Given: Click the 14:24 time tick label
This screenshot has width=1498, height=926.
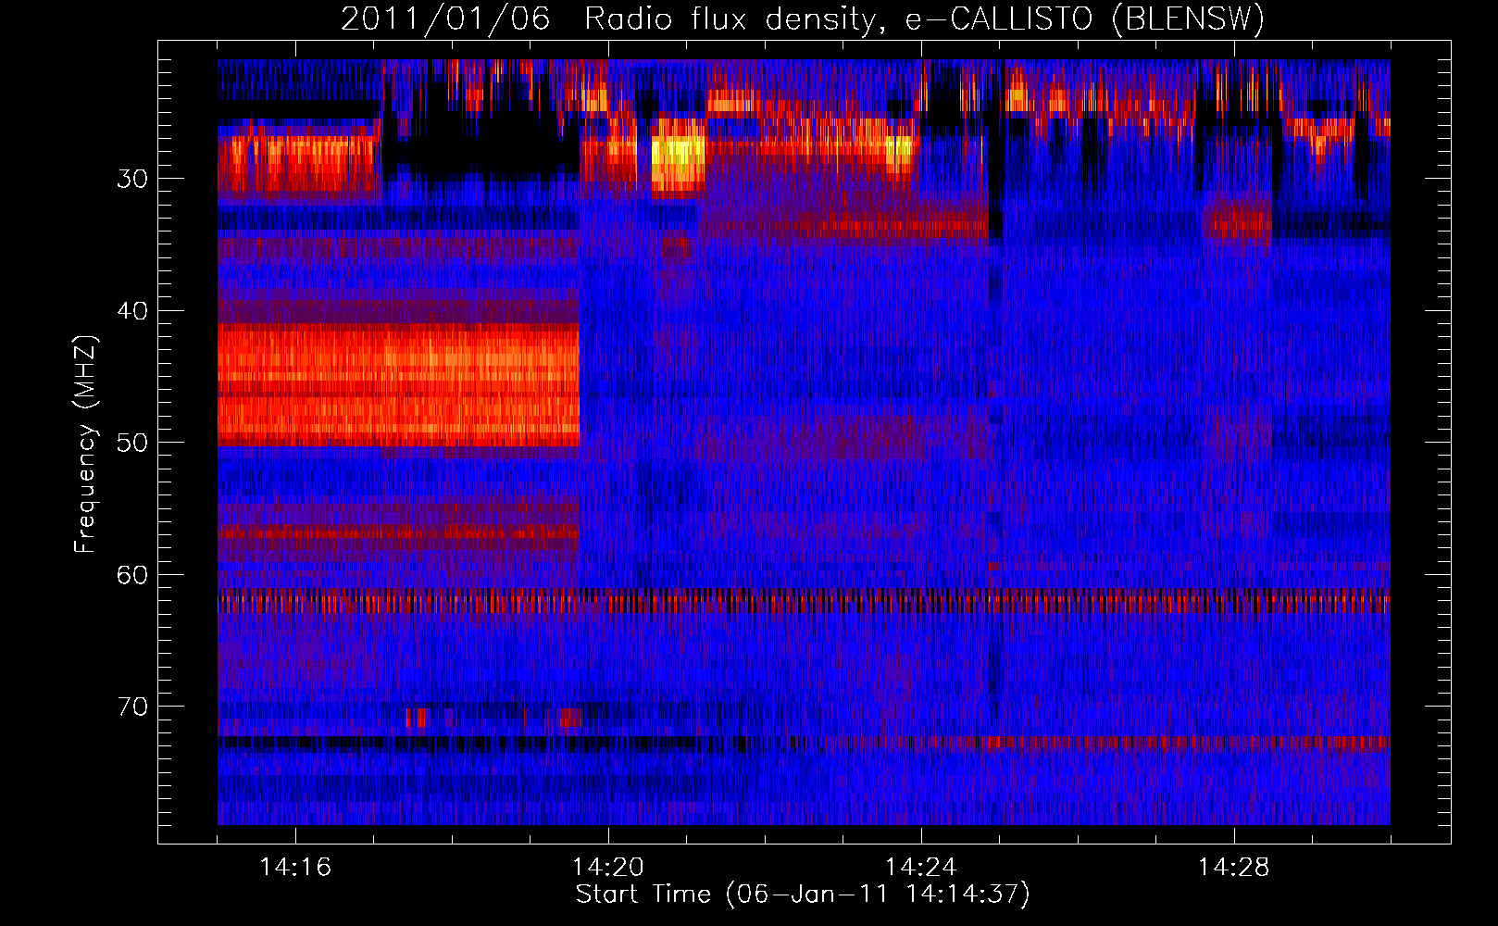Looking at the screenshot, I should click(921, 868).
